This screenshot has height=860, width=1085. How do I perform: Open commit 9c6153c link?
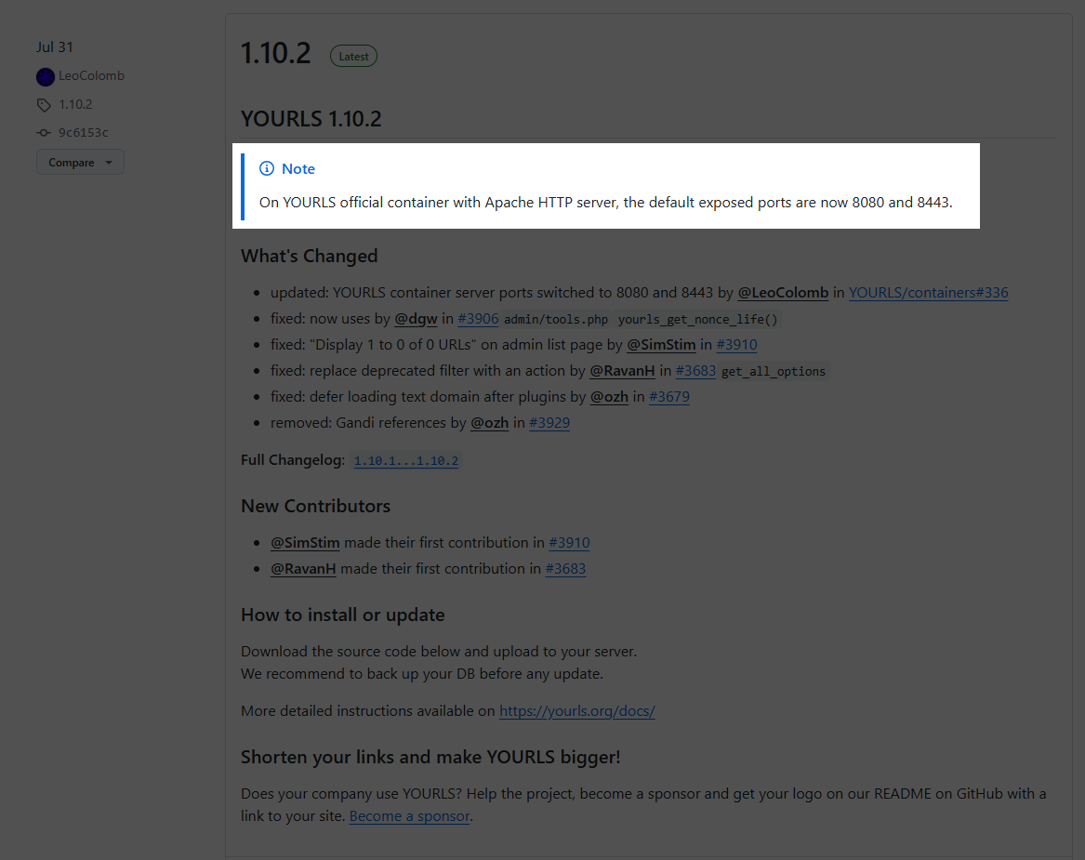[83, 132]
